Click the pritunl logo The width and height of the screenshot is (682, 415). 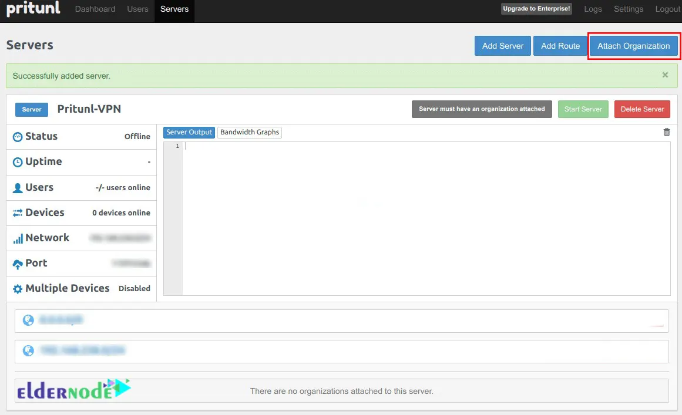(32, 9)
